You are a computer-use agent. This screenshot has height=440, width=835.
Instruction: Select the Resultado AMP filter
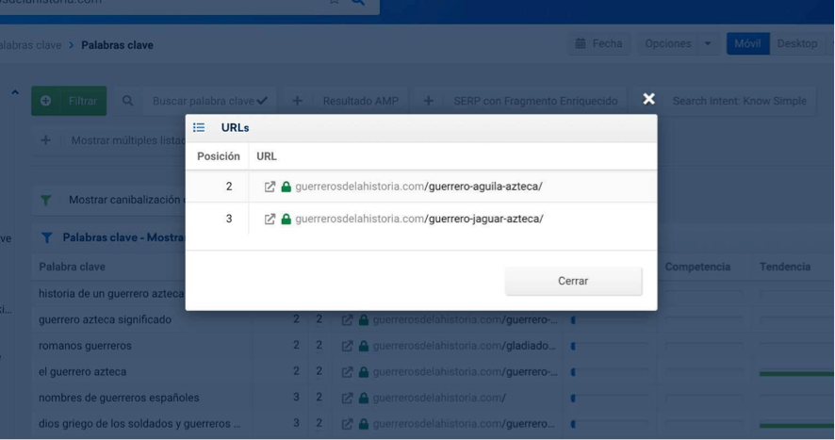361,101
